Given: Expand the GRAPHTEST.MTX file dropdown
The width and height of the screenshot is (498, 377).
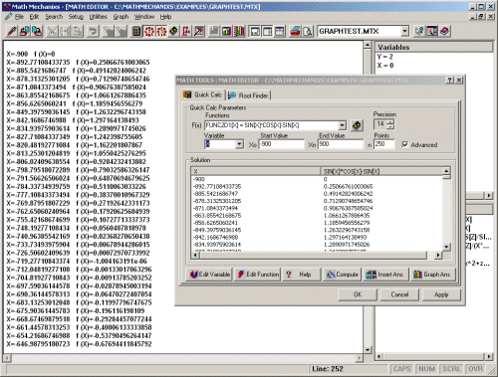Looking at the screenshot, I should (x=404, y=31).
